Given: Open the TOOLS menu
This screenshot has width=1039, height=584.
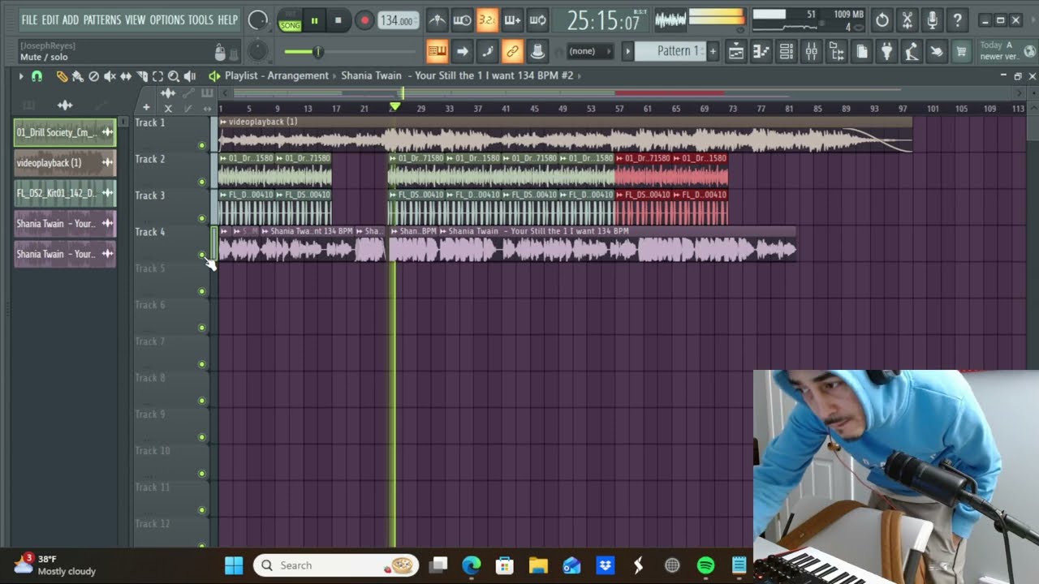Looking at the screenshot, I should (201, 19).
